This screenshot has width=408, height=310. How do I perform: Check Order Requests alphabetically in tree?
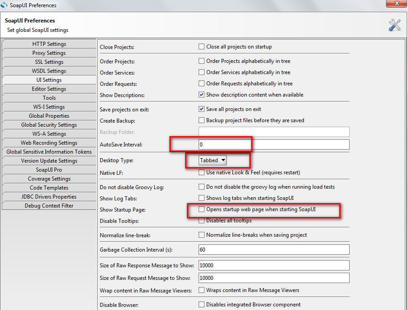201,83
